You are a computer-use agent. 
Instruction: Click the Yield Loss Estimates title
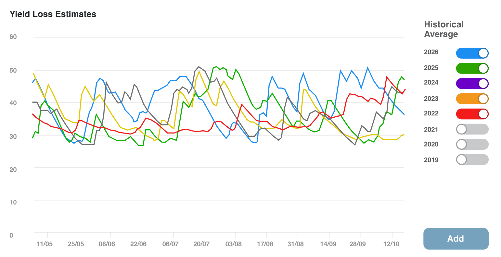[53, 14]
